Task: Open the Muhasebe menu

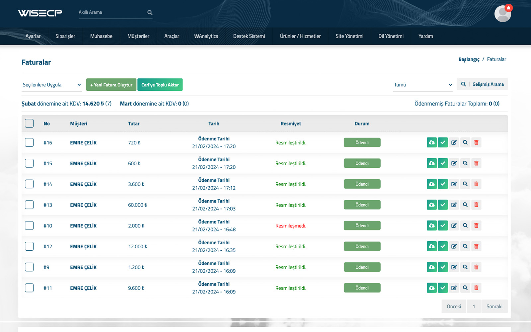Action: [x=101, y=36]
